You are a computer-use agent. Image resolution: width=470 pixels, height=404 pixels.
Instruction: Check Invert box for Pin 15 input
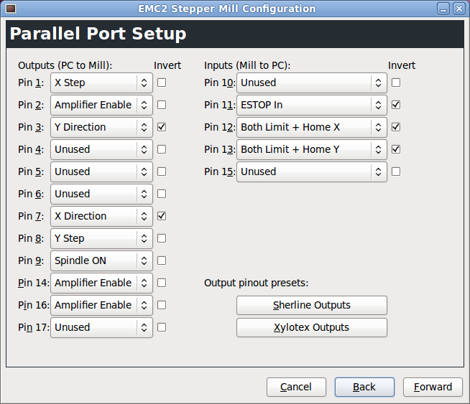[396, 172]
